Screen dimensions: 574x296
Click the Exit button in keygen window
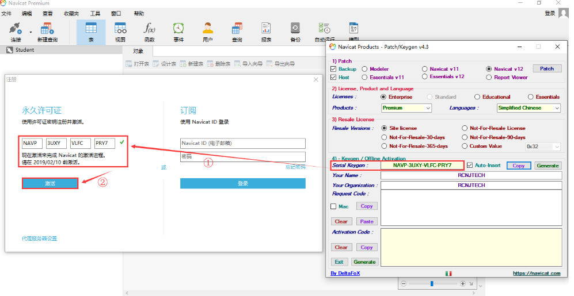[x=339, y=262]
